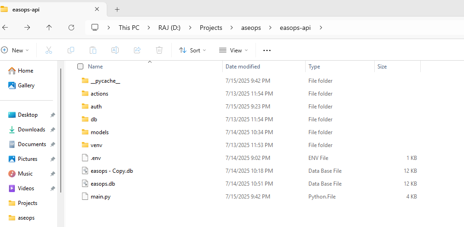Click the Rename icon in toolbar

click(x=115, y=50)
